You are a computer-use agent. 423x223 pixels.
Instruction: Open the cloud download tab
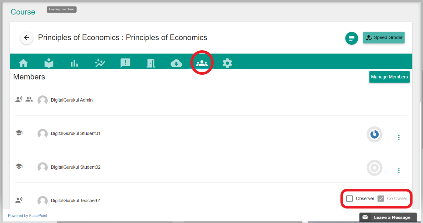tap(176, 63)
